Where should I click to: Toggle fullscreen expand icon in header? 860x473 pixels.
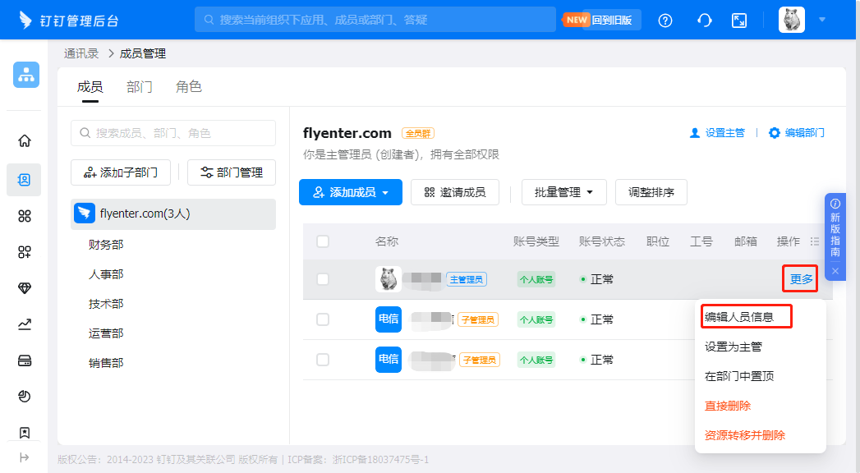point(739,21)
